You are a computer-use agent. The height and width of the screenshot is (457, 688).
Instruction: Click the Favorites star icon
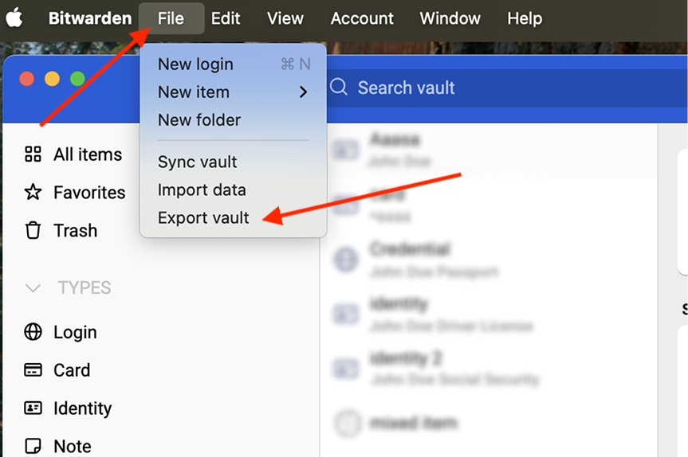coord(33,192)
